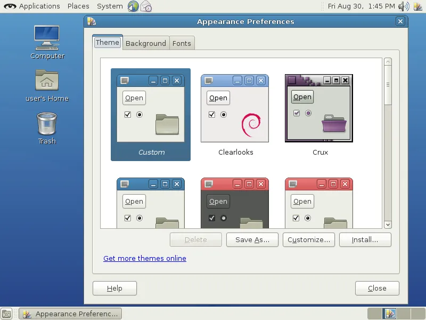Click the date and time clock
The image size is (426, 320).
pyautogui.click(x=362, y=6)
